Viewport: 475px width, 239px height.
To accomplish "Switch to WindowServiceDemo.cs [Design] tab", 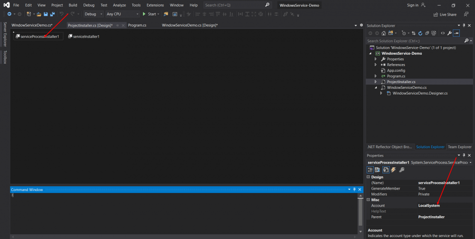I will (190, 25).
